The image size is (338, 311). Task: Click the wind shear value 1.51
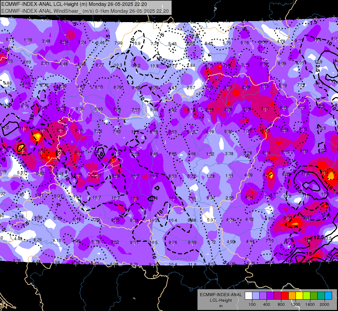tap(229, 176)
